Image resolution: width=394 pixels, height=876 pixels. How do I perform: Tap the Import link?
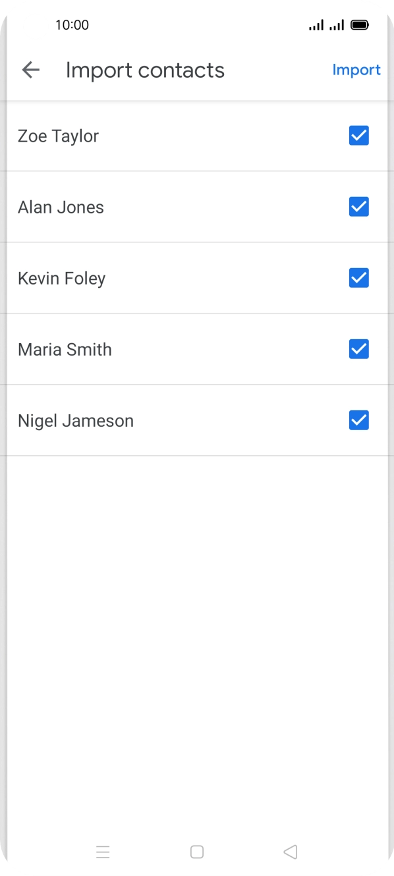pos(356,70)
